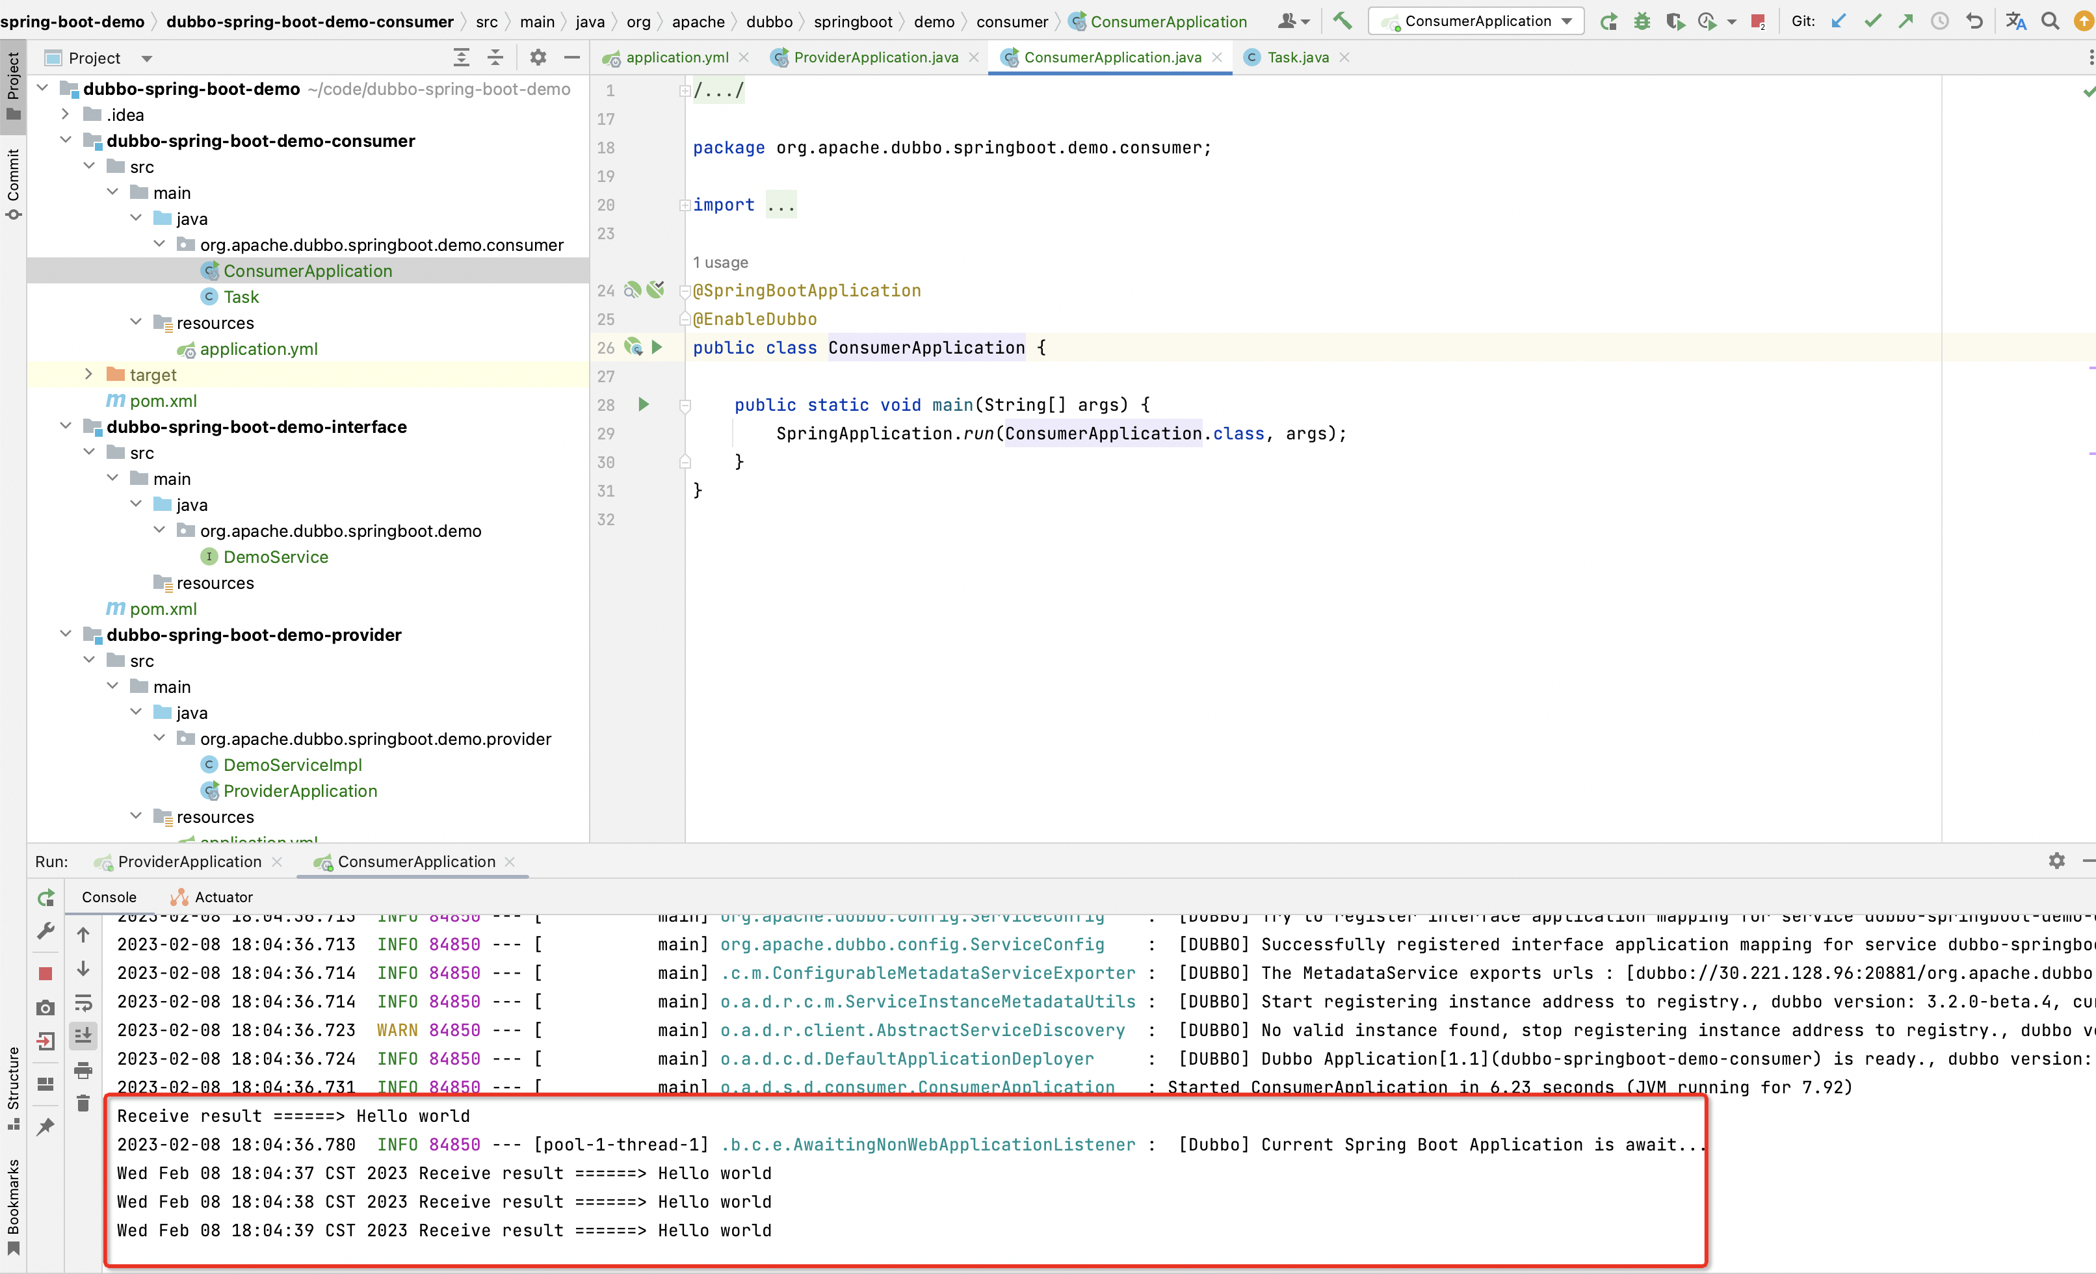Switch to Actuator tab in Run panel
The width and height of the screenshot is (2096, 1274).
point(223,896)
